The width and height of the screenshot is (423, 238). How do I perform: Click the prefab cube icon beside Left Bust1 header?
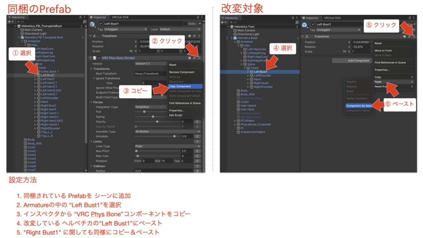tap(305, 25)
